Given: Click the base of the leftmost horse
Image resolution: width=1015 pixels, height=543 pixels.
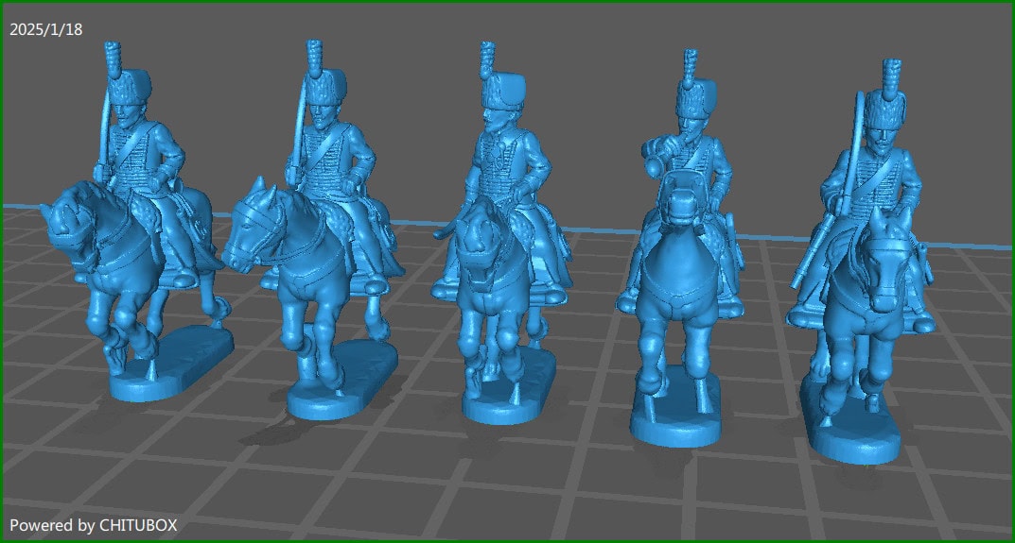Looking at the screenshot, I should (x=170, y=365).
